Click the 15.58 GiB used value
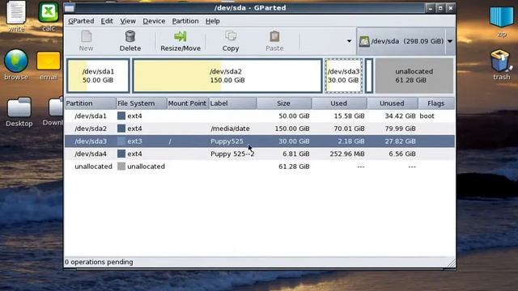The image size is (518, 291). coord(349,116)
